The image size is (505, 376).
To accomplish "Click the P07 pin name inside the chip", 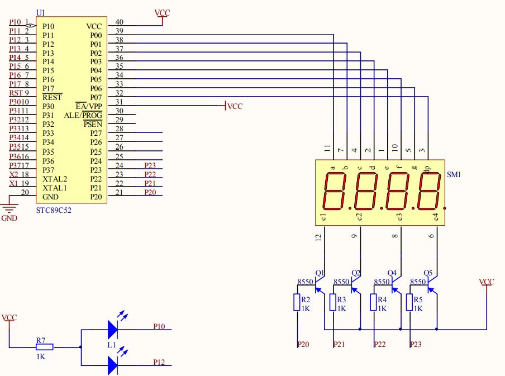I will pos(96,97).
